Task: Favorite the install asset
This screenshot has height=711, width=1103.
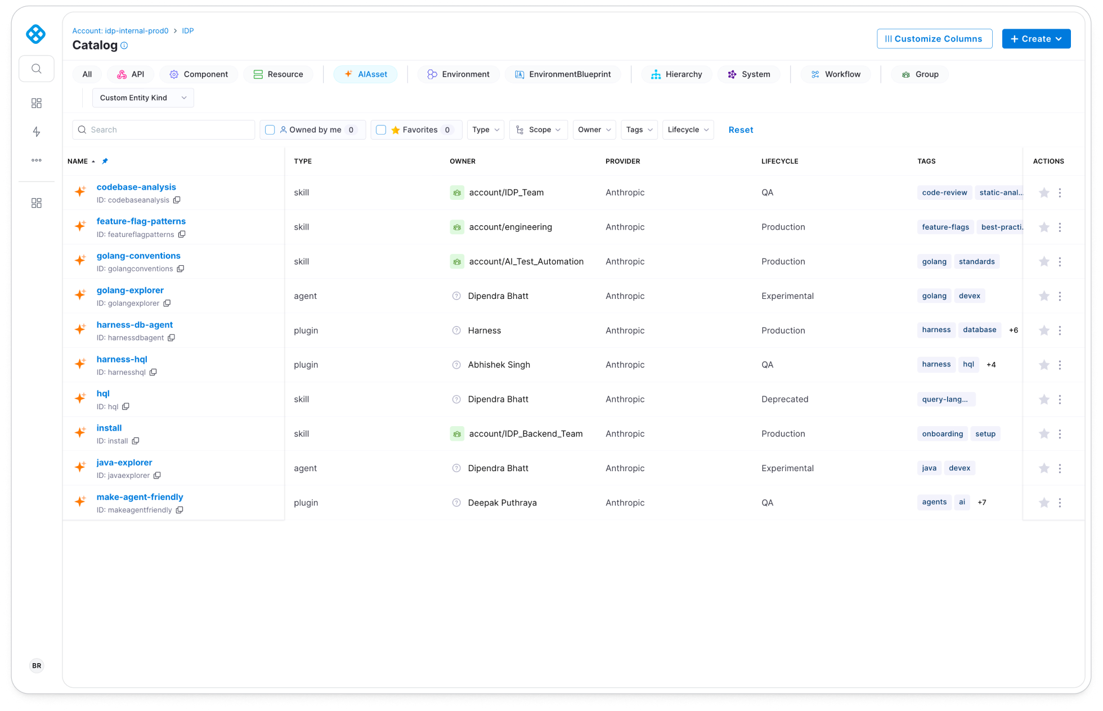Action: 1044,434
